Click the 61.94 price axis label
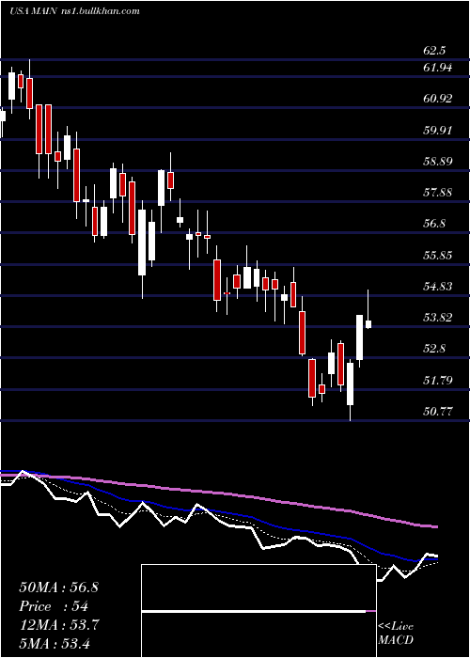The image size is (470, 658). coord(438,67)
